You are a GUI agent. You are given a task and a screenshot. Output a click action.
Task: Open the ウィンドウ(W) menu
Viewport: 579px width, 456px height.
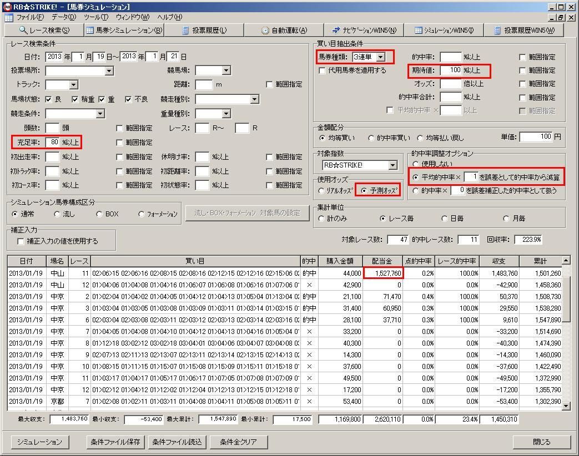coord(133,17)
